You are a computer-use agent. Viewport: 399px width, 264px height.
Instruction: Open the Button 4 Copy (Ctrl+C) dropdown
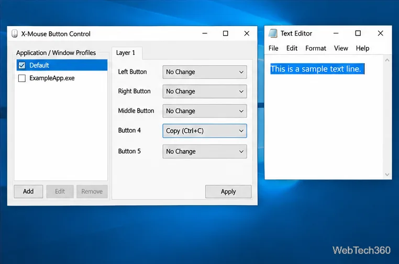[x=205, y=131]
